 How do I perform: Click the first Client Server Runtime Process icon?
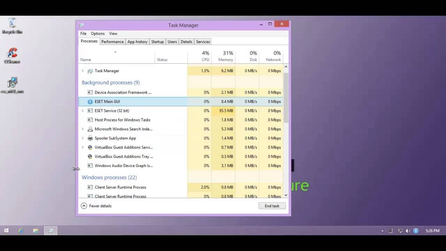pos(90,187)
